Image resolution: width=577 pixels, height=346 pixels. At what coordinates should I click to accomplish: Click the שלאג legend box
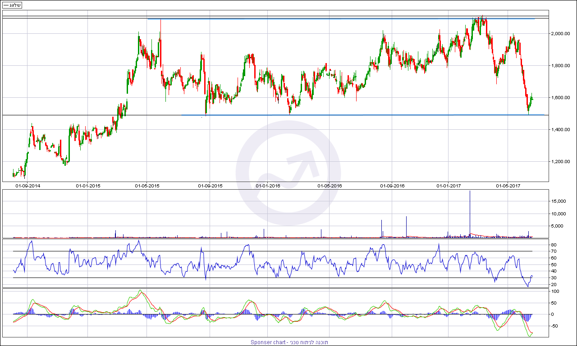12,5
